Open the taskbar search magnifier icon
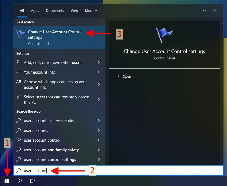This screenshot has width=227, height=186. coord(20,181)
